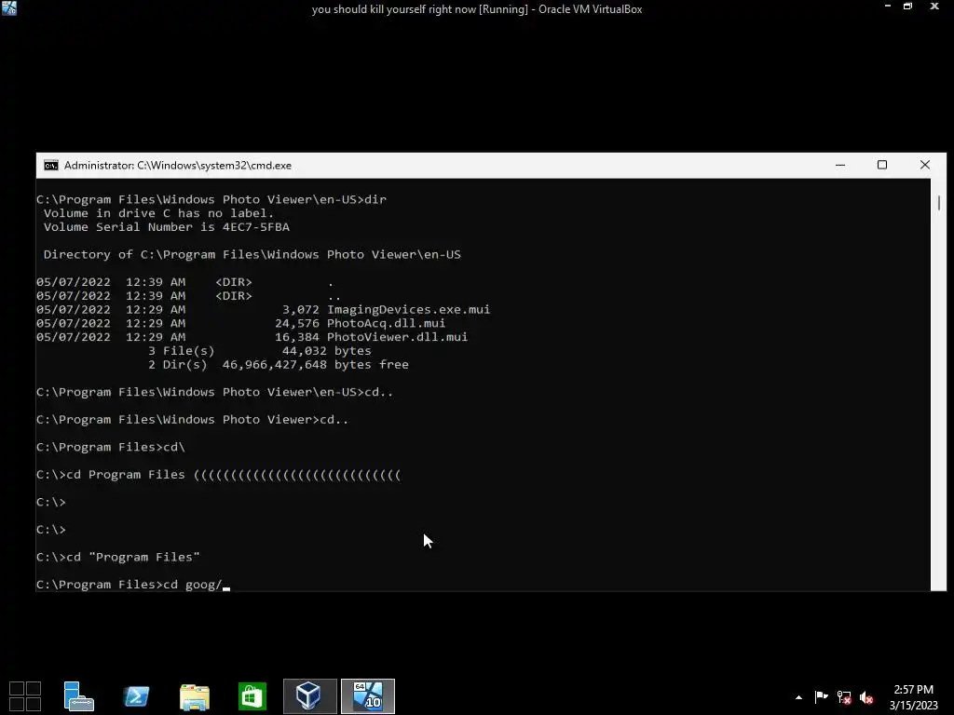Click the 'cd "Program Files"' command line
The width and height of the screenshot is (954, 715).
pyautogui.click(x=118, y=557)
